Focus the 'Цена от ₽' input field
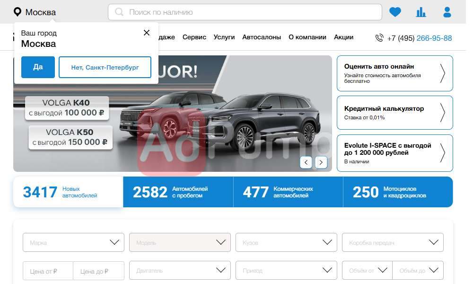Screen dimensions: 473x284 (48, 271)
